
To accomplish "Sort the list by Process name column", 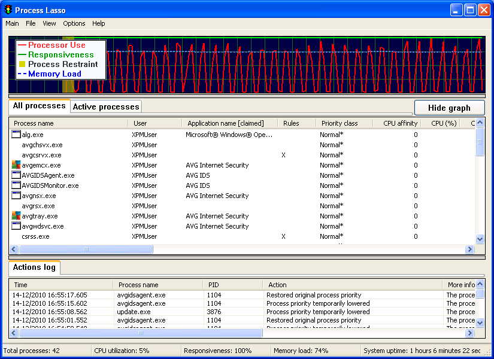I will 34,123.
